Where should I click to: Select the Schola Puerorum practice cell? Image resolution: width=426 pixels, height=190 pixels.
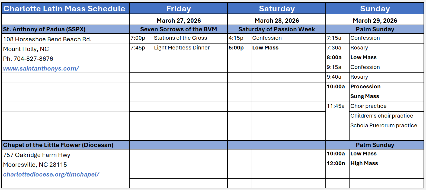pyautogui.click(x=383, y=126)
